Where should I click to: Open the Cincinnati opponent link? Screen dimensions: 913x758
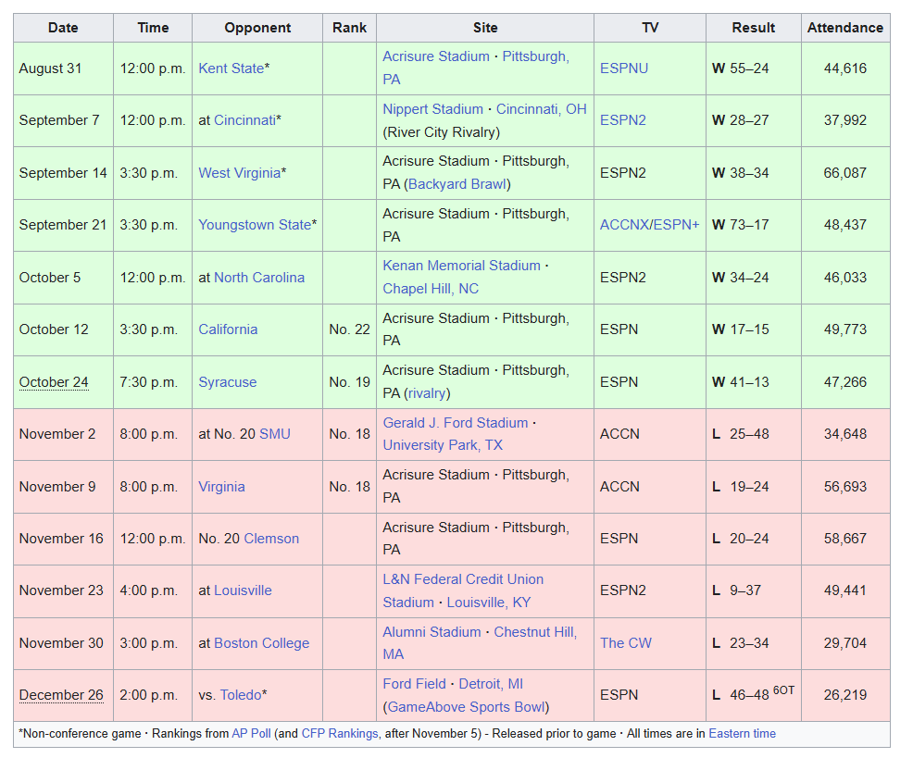click(244, 120)
